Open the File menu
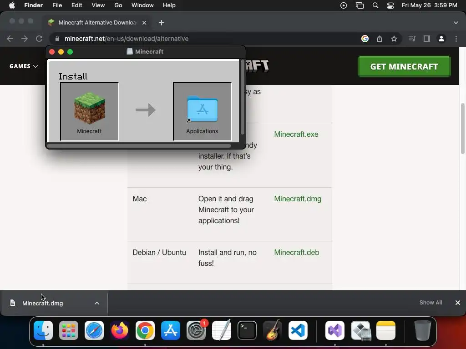Screen dimensions: 466x349 (x=57, y=5)
